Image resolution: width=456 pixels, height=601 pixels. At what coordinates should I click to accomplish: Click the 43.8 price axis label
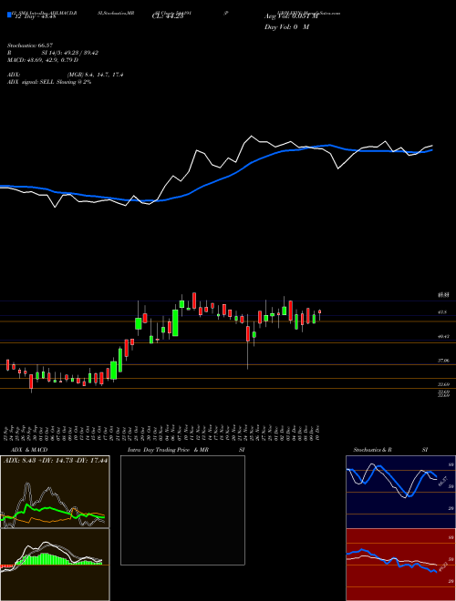pyautogui.click(x=442, y=312)
